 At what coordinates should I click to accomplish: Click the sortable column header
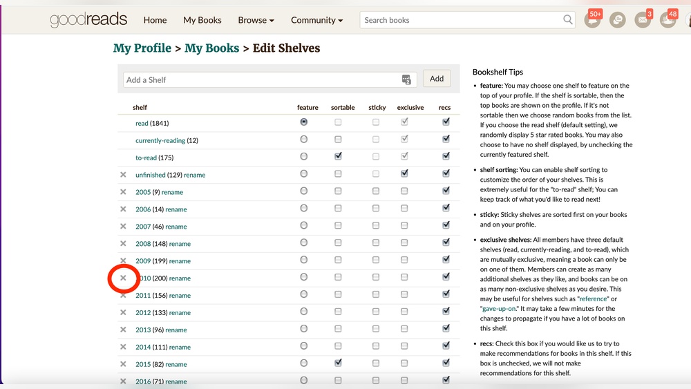pyautogui.click(x=343, y=108)
